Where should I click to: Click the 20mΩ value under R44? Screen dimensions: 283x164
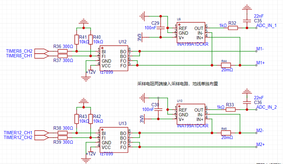coord(227,70)
